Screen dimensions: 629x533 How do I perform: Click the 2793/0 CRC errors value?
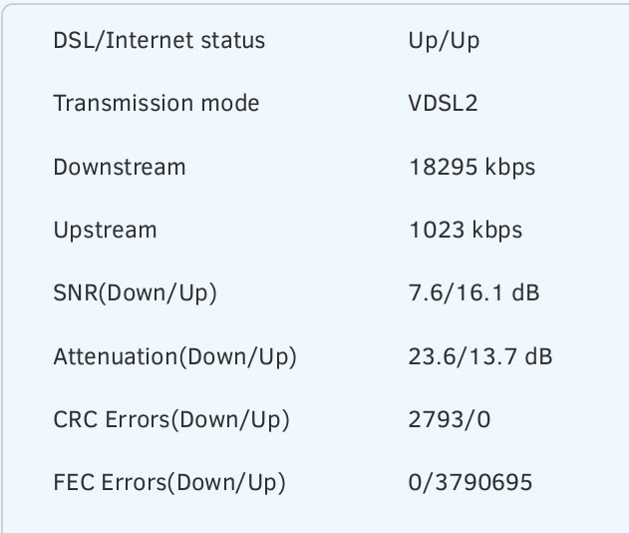pyautogui.click(x=450, y=420)
